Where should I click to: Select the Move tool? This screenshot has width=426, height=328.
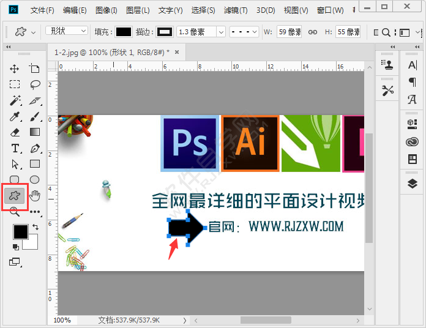15,69
